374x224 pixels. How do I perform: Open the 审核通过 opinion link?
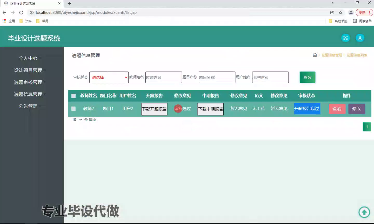pos(182,109)
